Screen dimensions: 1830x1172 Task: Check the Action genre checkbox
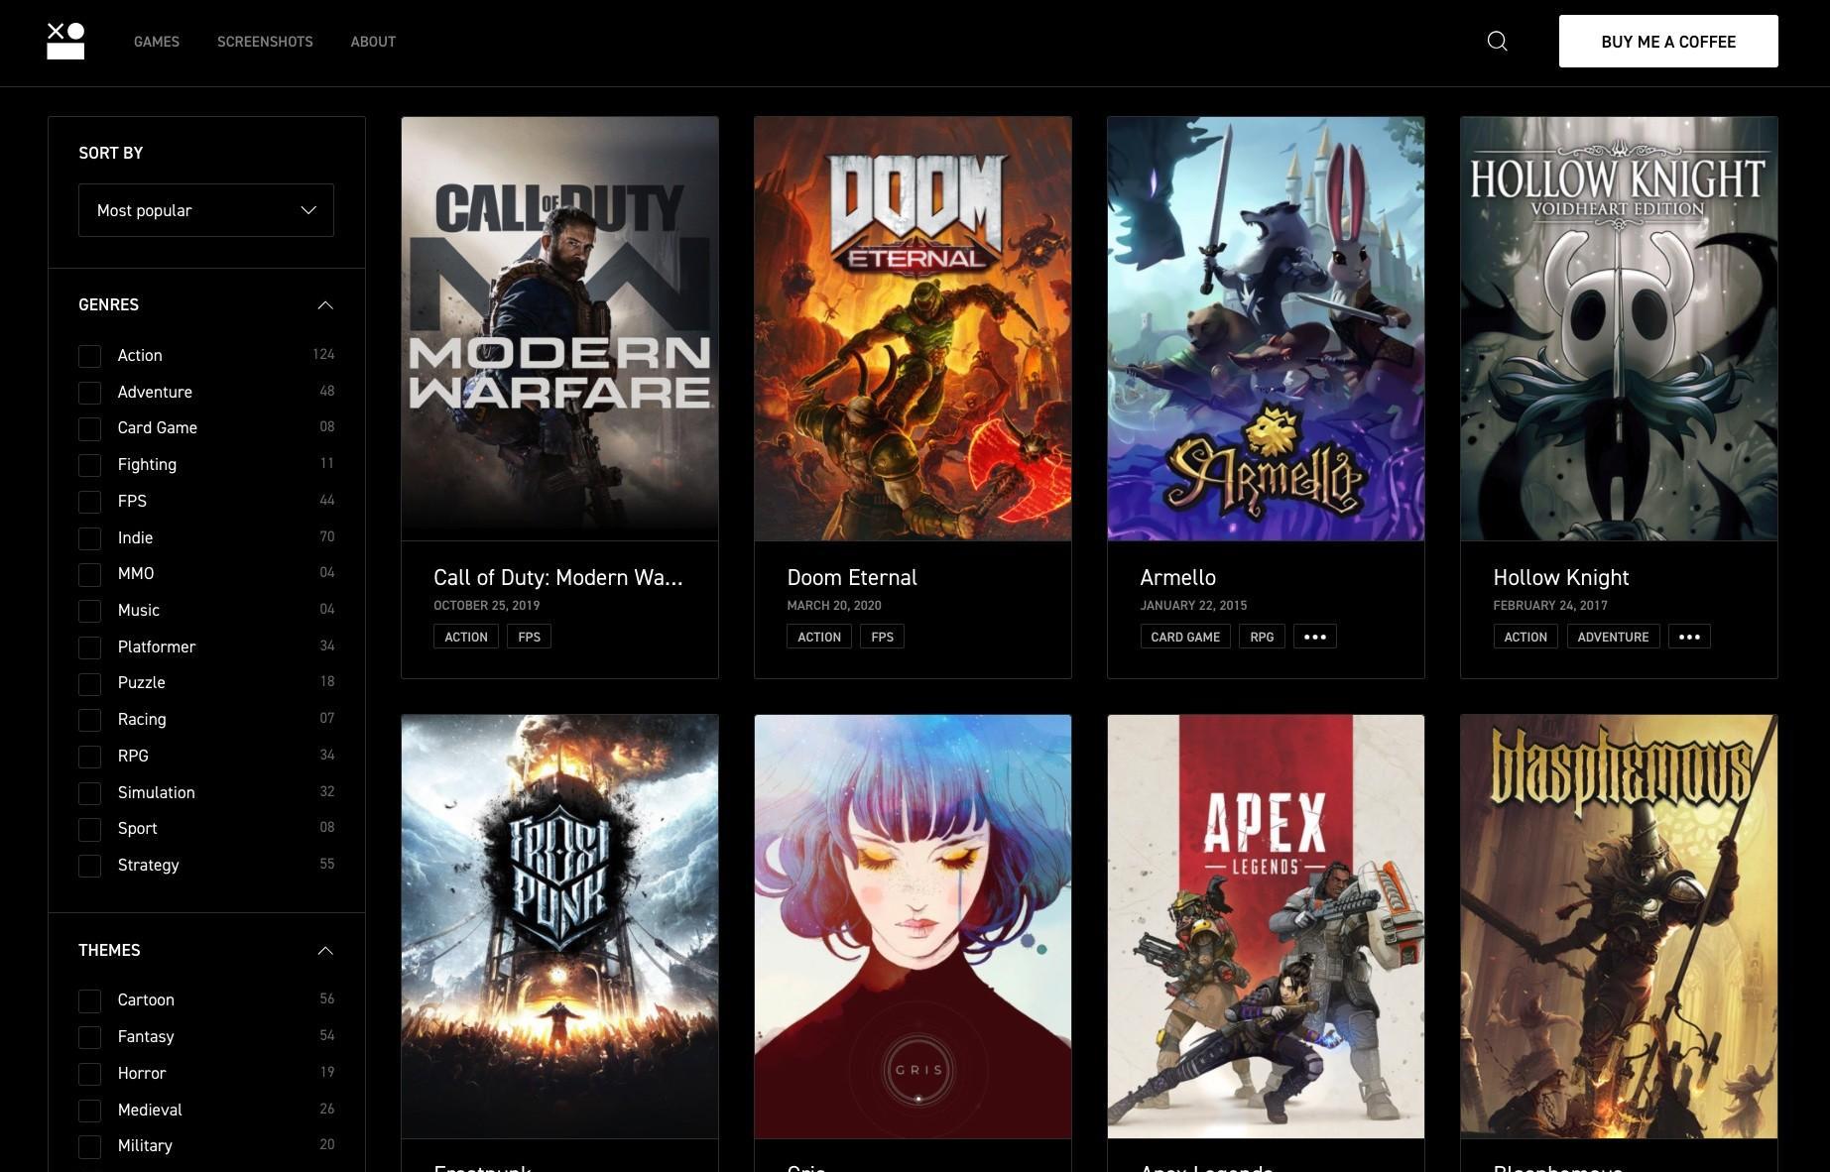coord(90,356)
